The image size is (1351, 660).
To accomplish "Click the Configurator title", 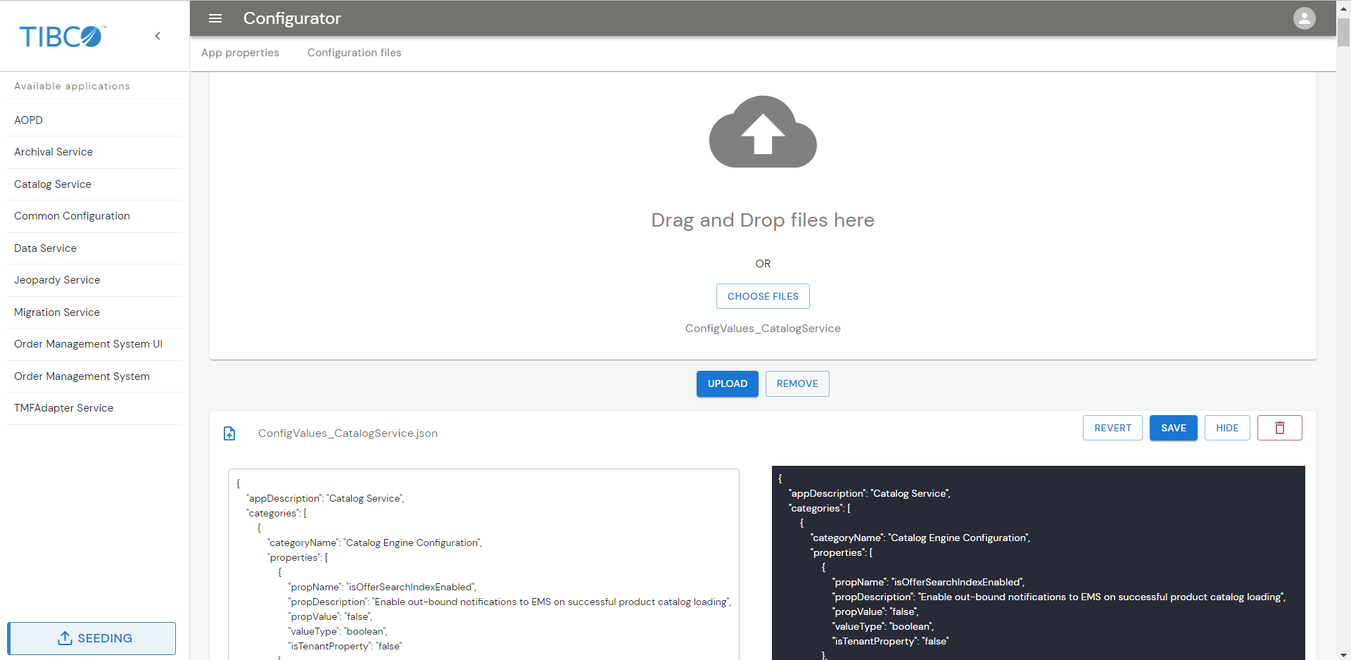I will [x=292, y=18].
